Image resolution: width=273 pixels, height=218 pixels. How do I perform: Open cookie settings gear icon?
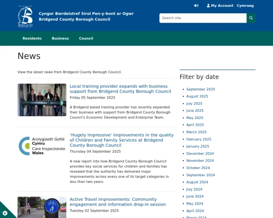pos(5,213)
